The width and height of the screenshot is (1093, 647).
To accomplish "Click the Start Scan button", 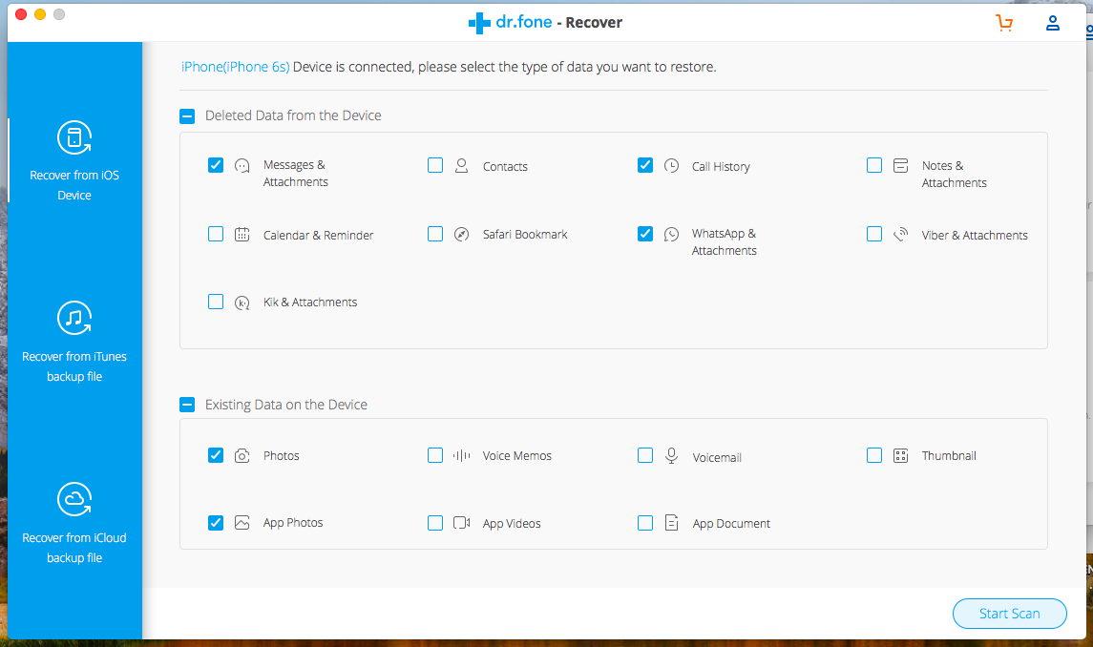I will [1009, 614].
